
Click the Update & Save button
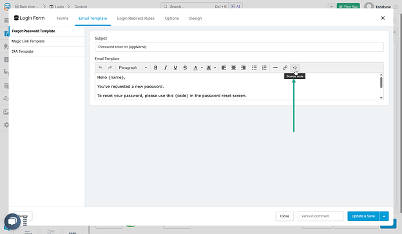coord(363,216)
